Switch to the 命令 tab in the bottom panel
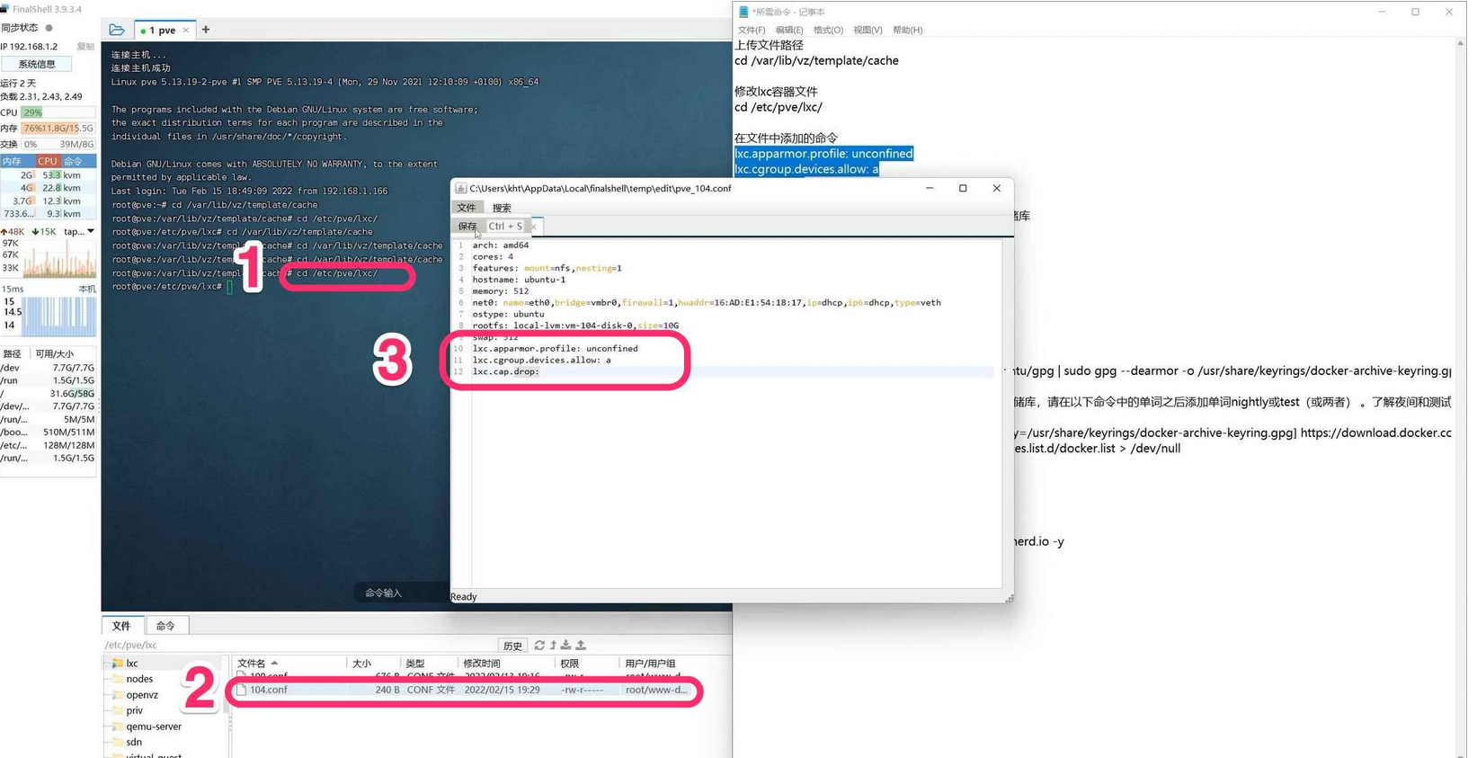Screen dimensions: 1477x758 point(165,626)
